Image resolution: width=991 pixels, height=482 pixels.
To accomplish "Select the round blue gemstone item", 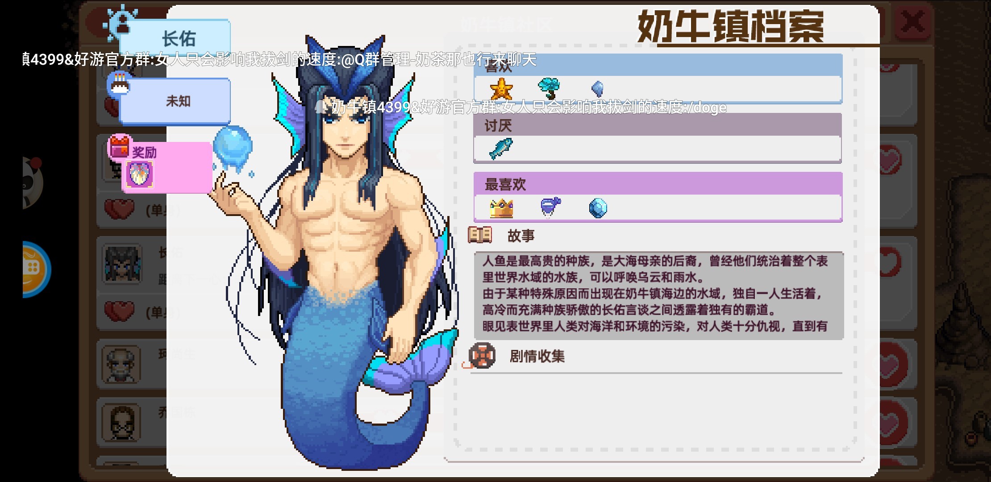I will pos(598,208).
